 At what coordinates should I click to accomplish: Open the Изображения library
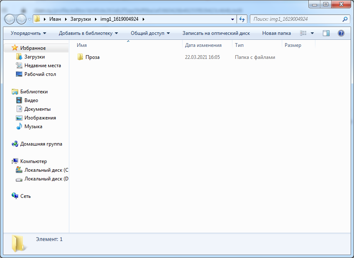[x=40, y=118]
